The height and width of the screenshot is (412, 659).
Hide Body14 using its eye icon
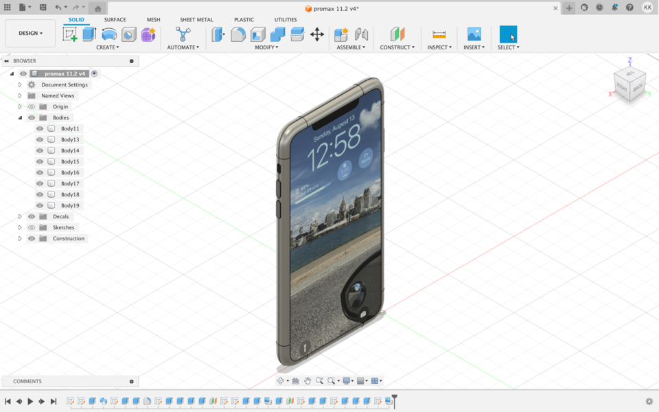(41, 150)
